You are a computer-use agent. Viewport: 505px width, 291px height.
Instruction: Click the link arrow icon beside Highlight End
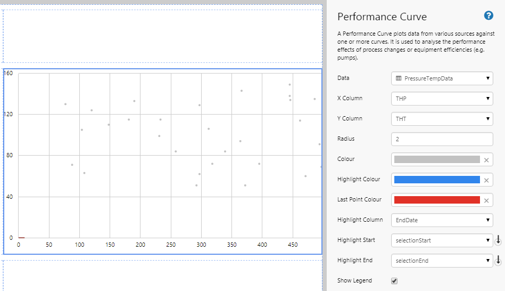[x=498, y=261]
